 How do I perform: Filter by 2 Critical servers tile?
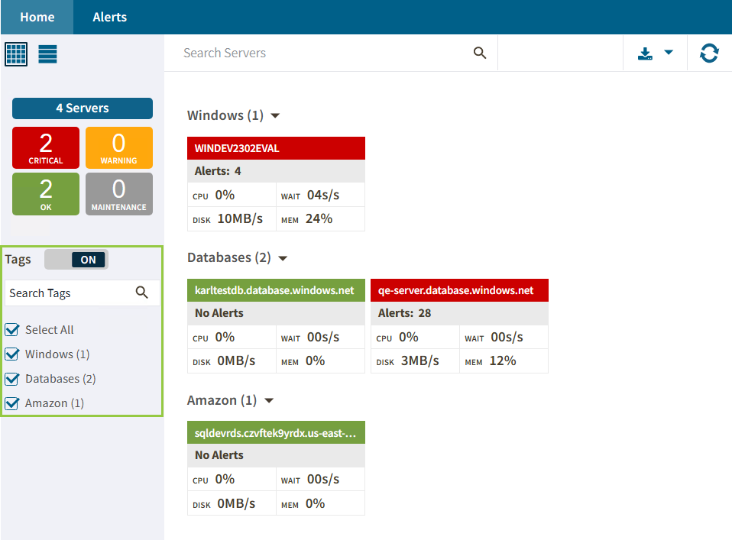[x=46, y=147]
